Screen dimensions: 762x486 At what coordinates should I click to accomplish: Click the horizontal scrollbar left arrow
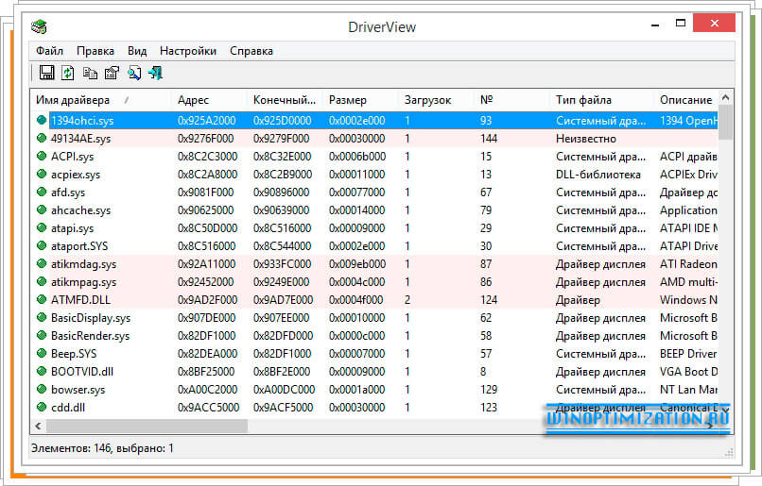click(39, 426)
